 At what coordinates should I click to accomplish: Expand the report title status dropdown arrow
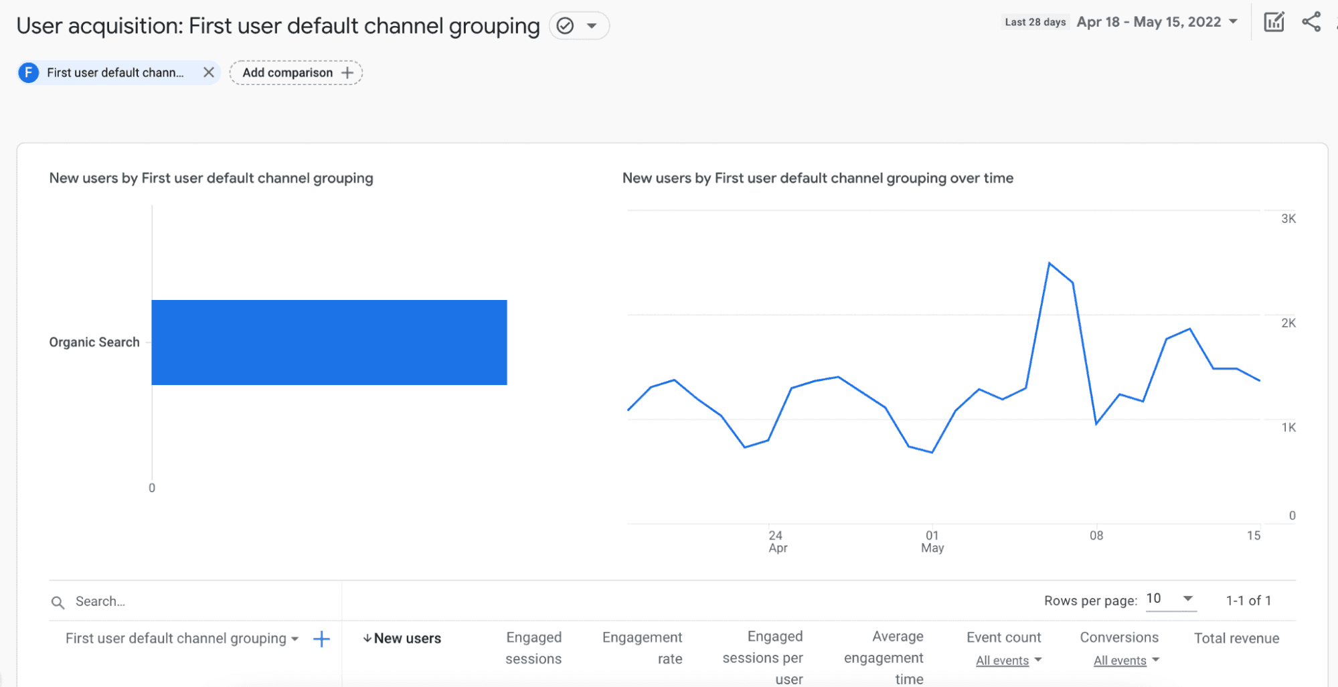point(592,26)
